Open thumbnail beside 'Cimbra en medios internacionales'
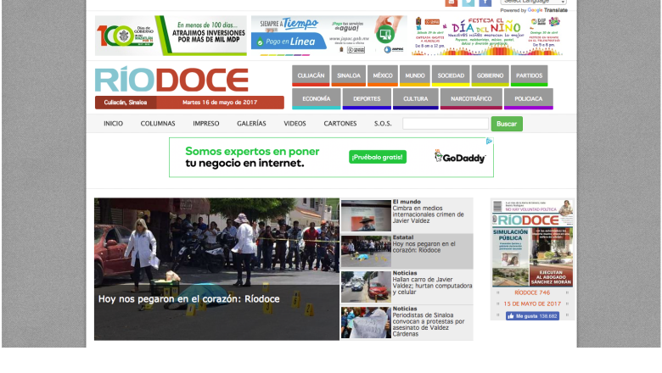The image size is (662, 373). (366, 215)
